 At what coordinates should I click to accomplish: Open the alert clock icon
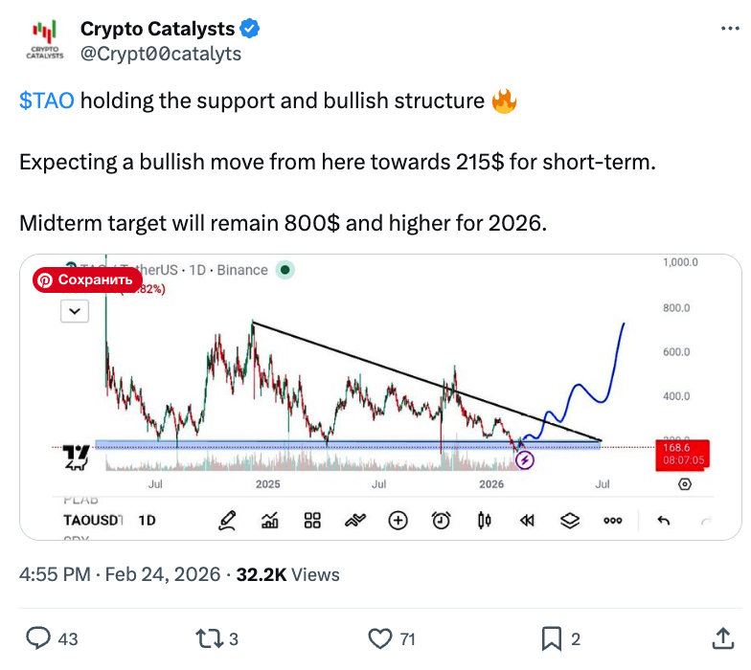click(x=441, y=521)
